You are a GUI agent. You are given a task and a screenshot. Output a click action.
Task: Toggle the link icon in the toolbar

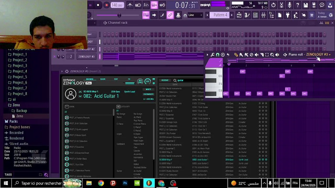point(170,15)
